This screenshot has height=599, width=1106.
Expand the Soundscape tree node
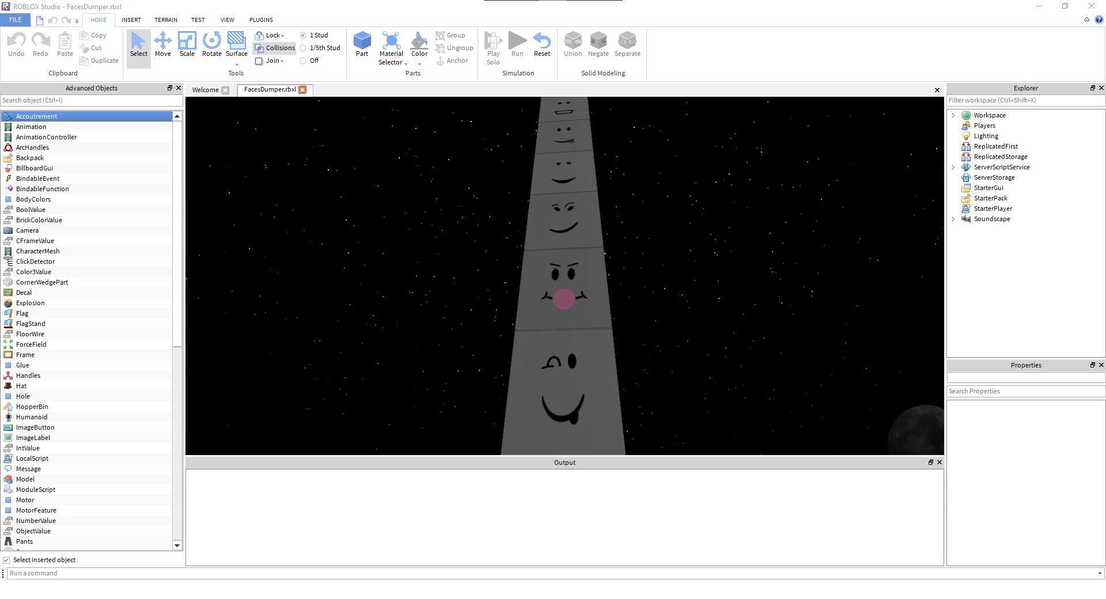tap(953, 219)
